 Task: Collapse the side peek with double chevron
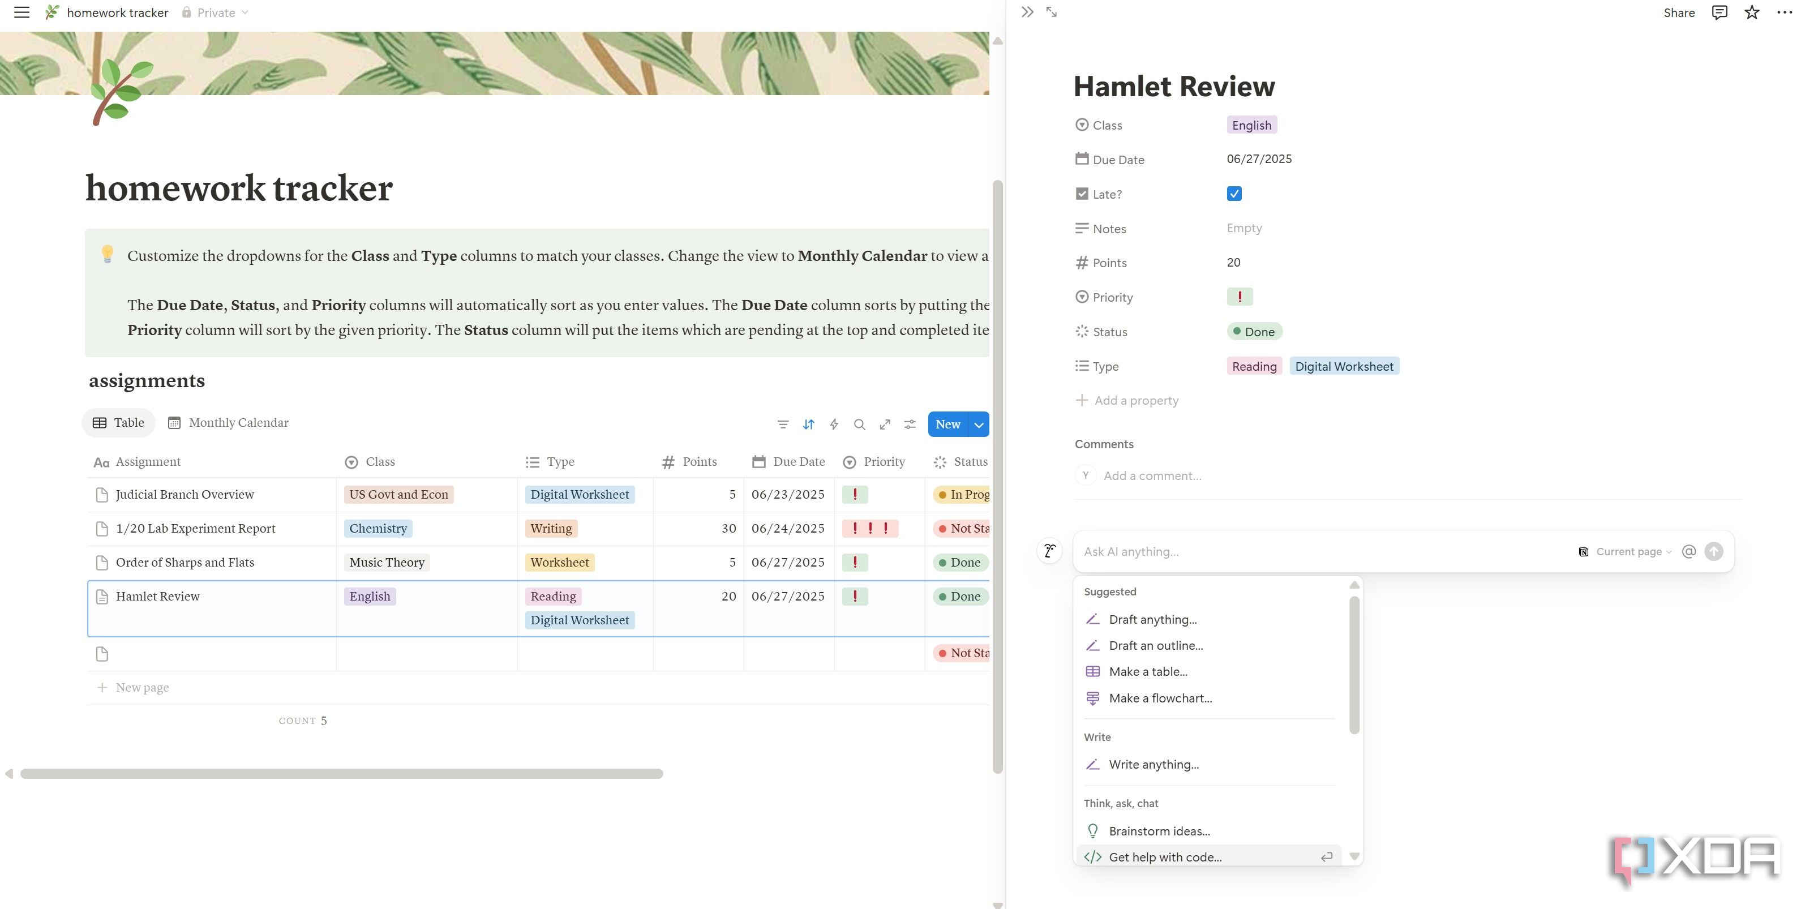1026,12
